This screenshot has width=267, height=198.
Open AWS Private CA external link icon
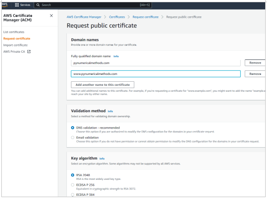pyautogui.click(x=29, y=51)
